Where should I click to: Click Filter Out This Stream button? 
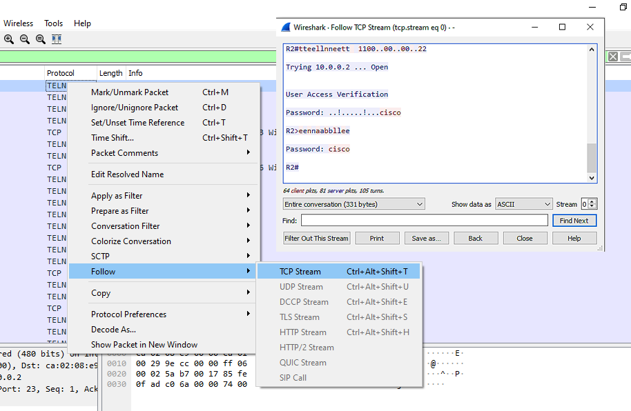[317, 239]
